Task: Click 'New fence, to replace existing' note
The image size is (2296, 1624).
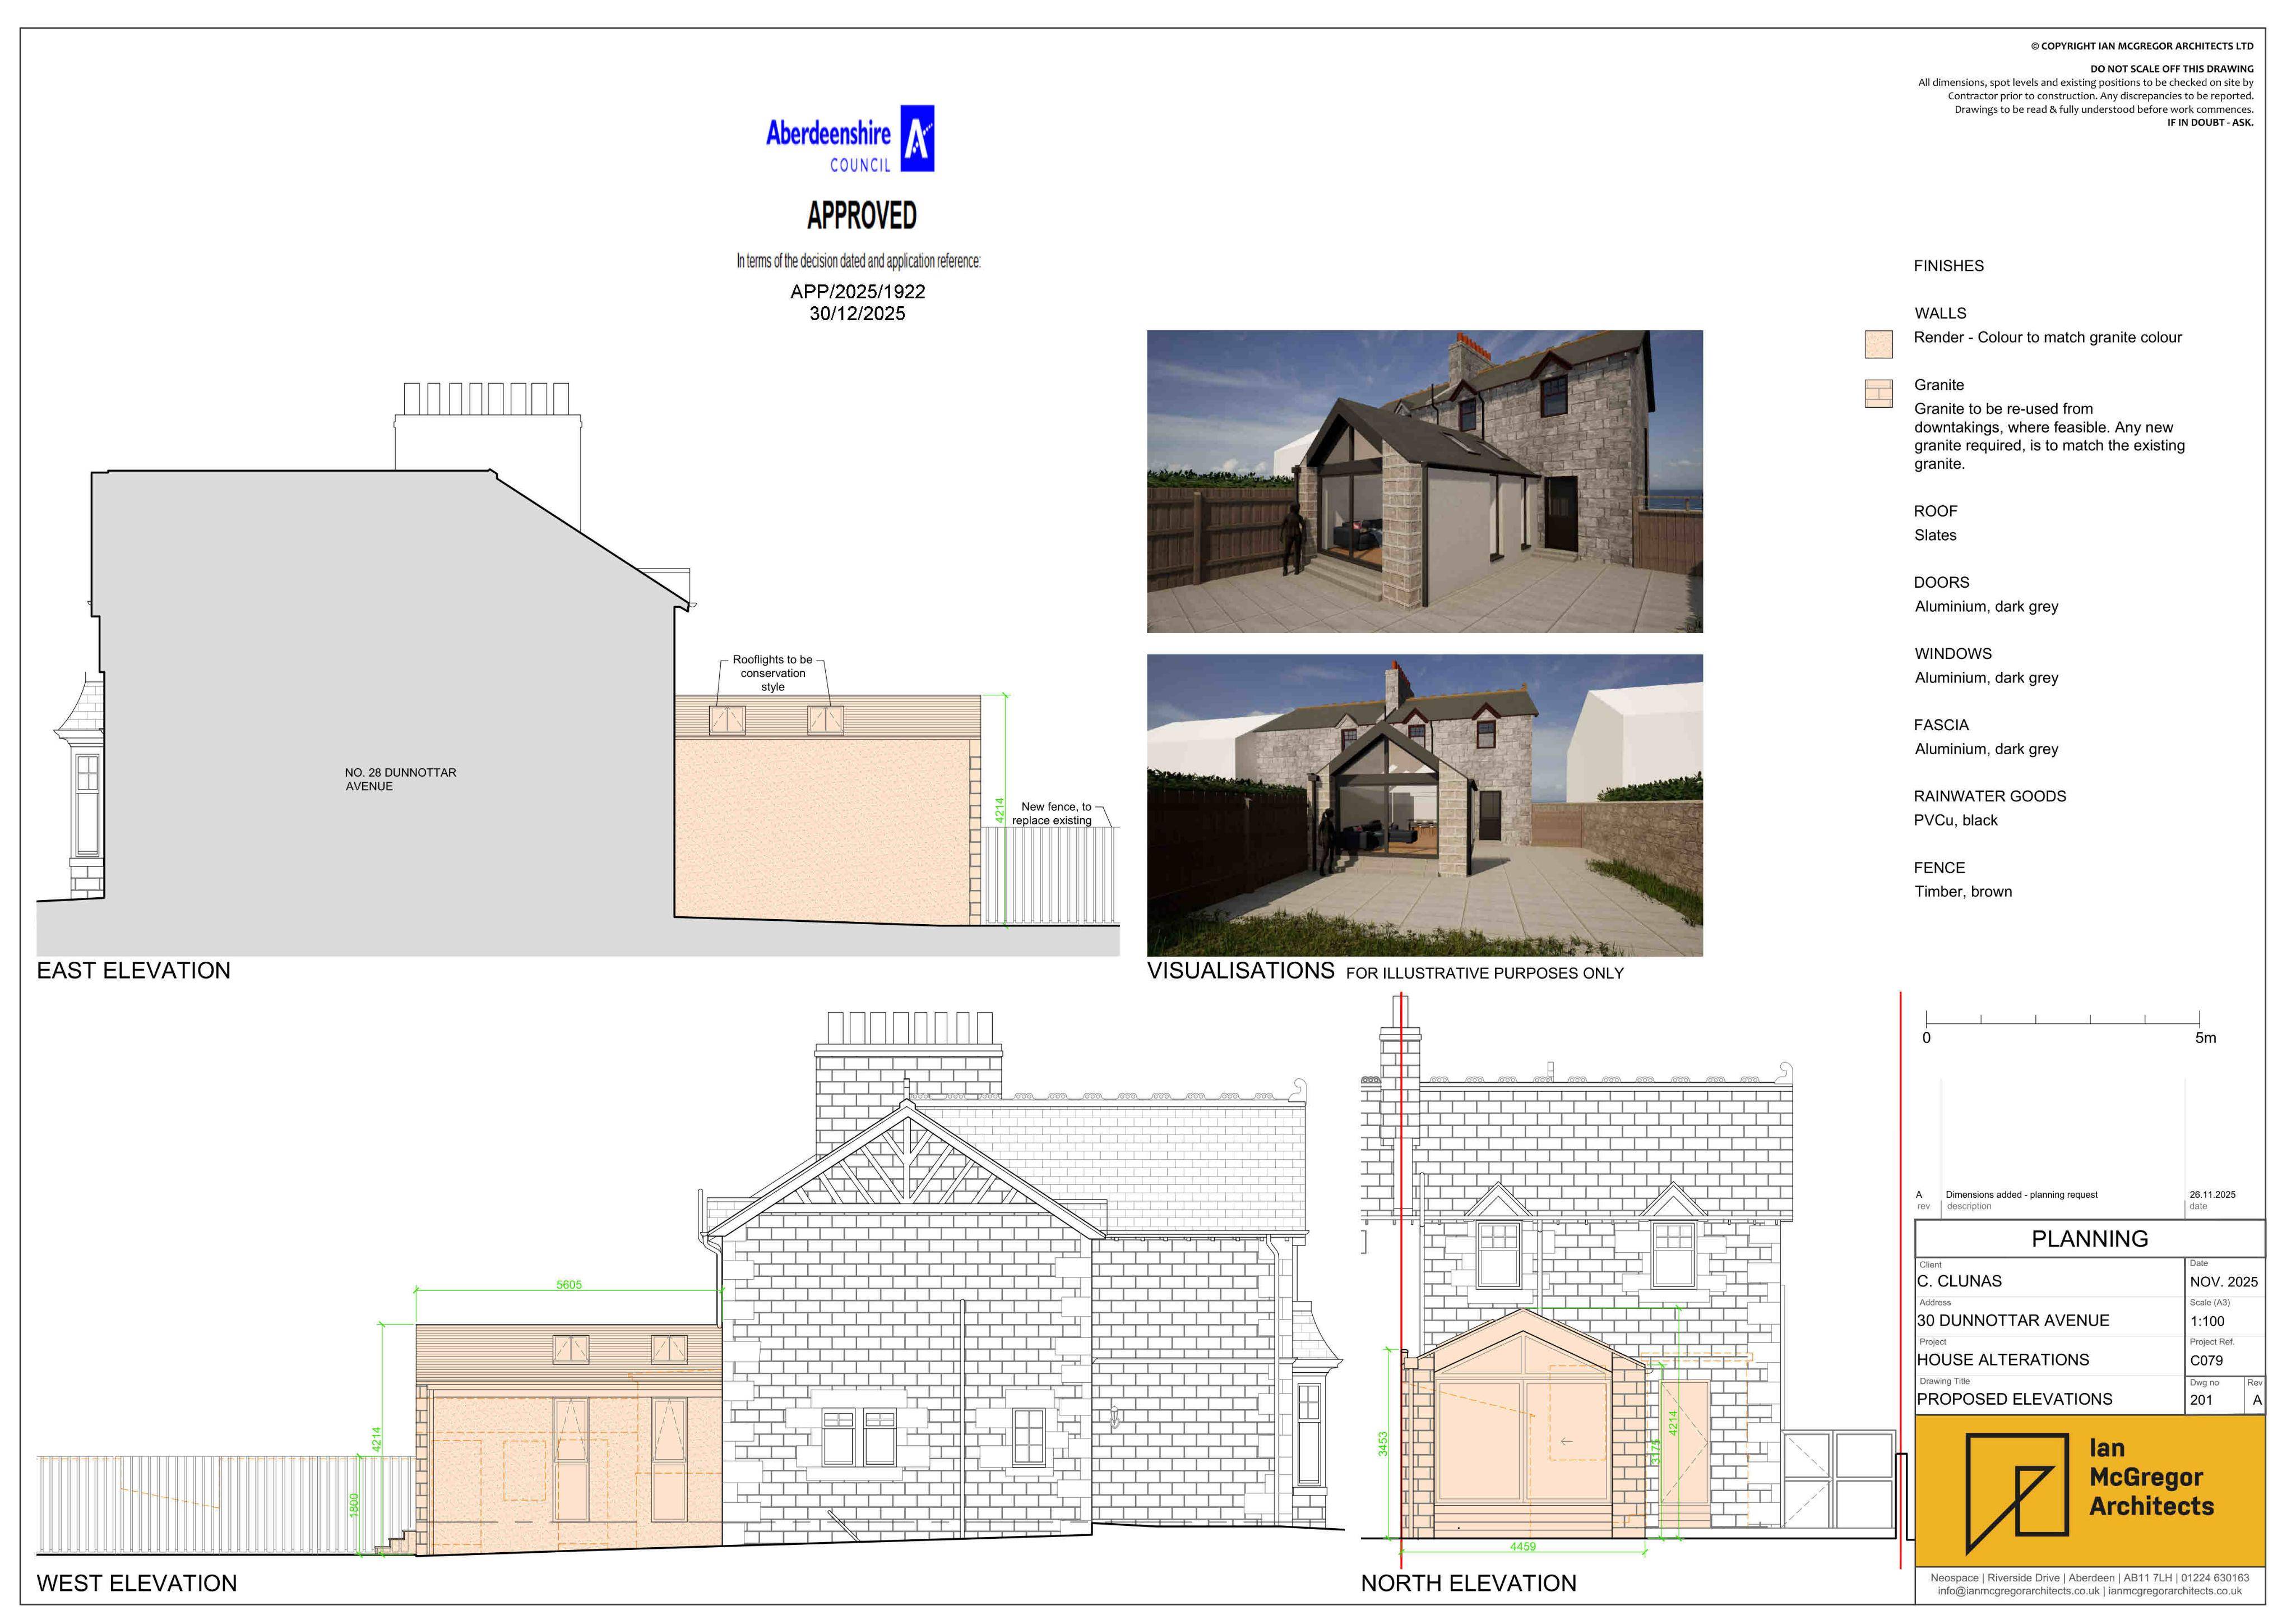Action: [x=1052, y=814]
